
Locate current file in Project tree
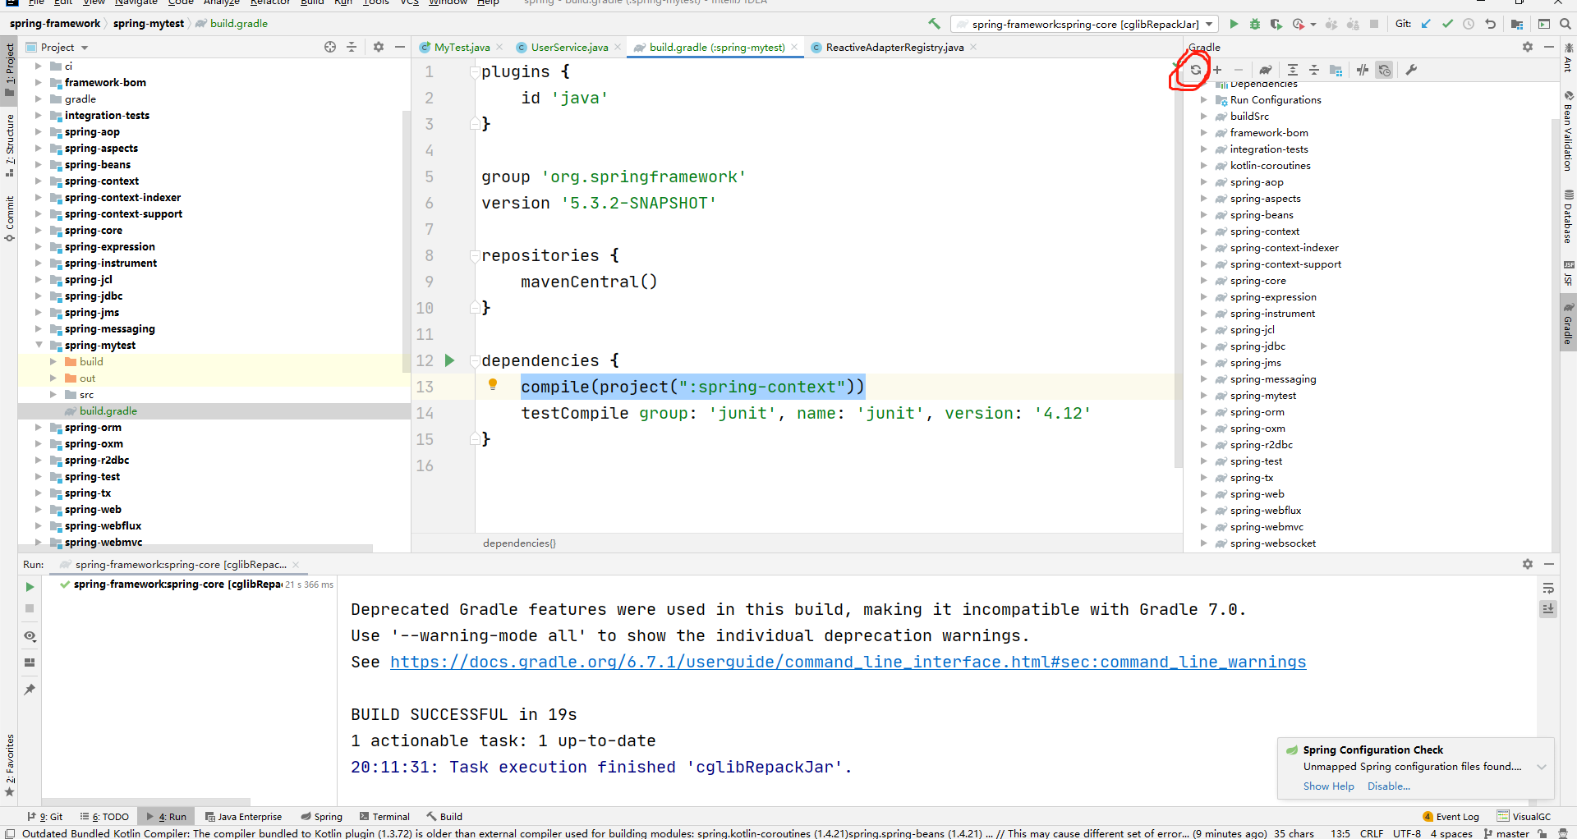point(330,47)
